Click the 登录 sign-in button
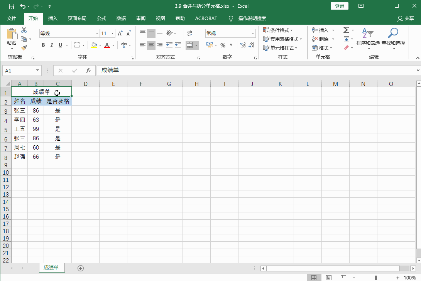Screen dimensions: 421x281 (x=339, y=6)
